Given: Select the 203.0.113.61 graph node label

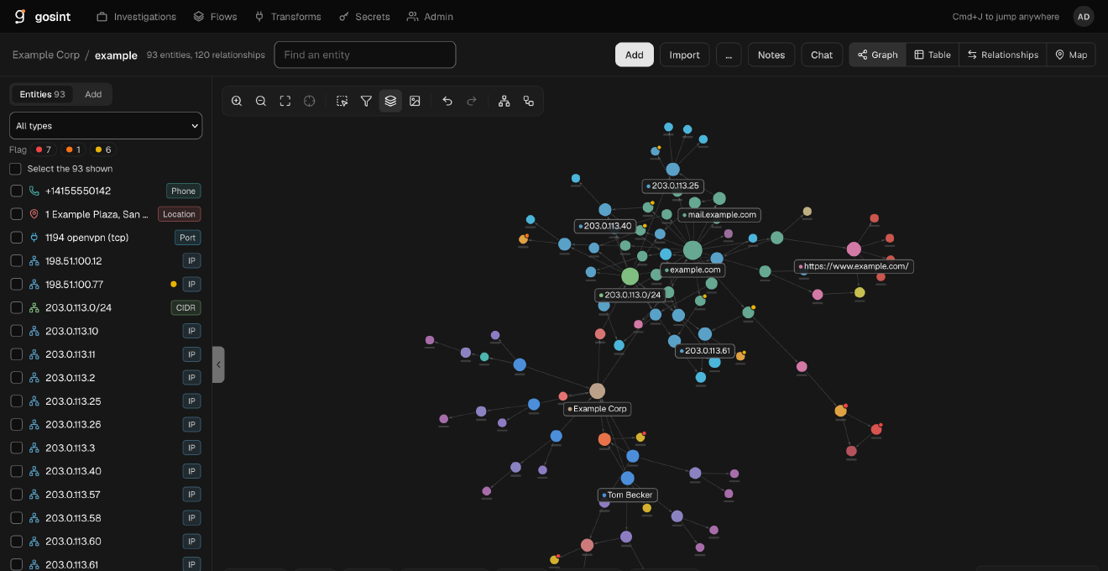Looking at the screenshot, I should coord(705,351).
